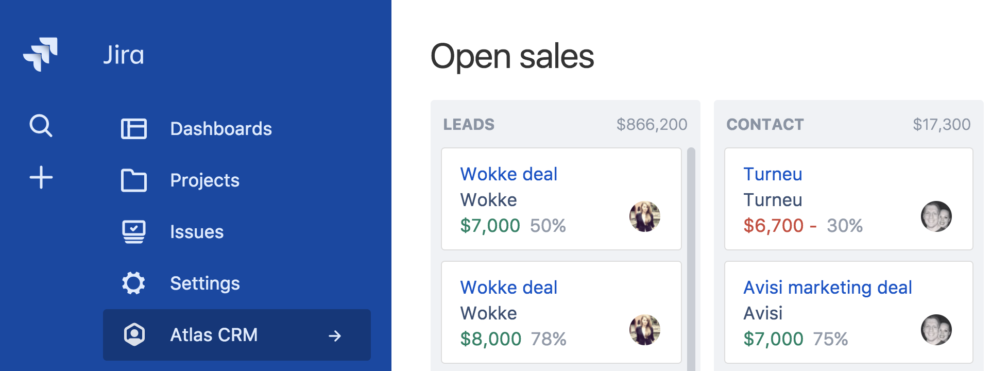Open the first Wokke deal link
The width and height of the screenshot is (991, 371).
pos(509,174)
